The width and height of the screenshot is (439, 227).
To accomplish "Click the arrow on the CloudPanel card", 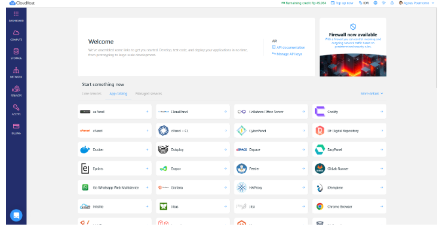I will 225,112.
